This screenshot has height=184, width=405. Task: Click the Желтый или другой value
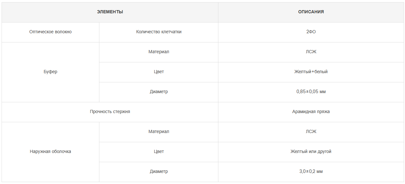(311, 152)
